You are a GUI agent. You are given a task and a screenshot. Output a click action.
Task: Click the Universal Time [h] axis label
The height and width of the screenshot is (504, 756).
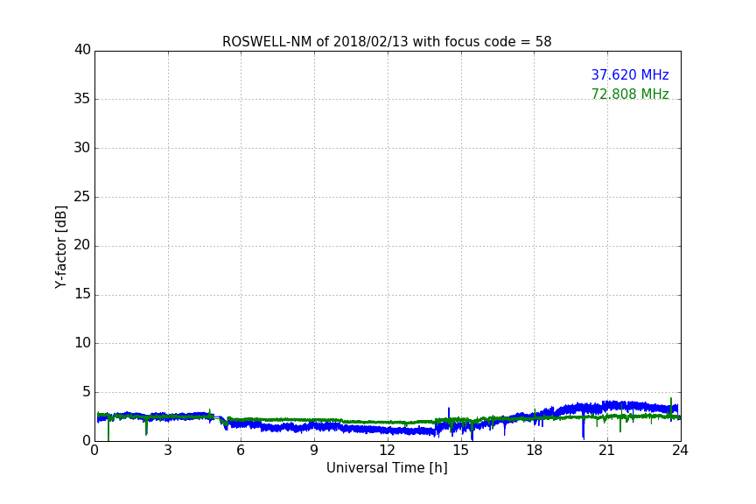click(387, 468)
